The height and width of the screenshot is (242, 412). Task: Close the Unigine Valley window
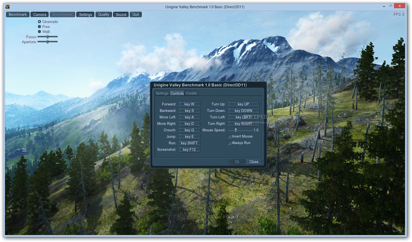click(399, 6)
